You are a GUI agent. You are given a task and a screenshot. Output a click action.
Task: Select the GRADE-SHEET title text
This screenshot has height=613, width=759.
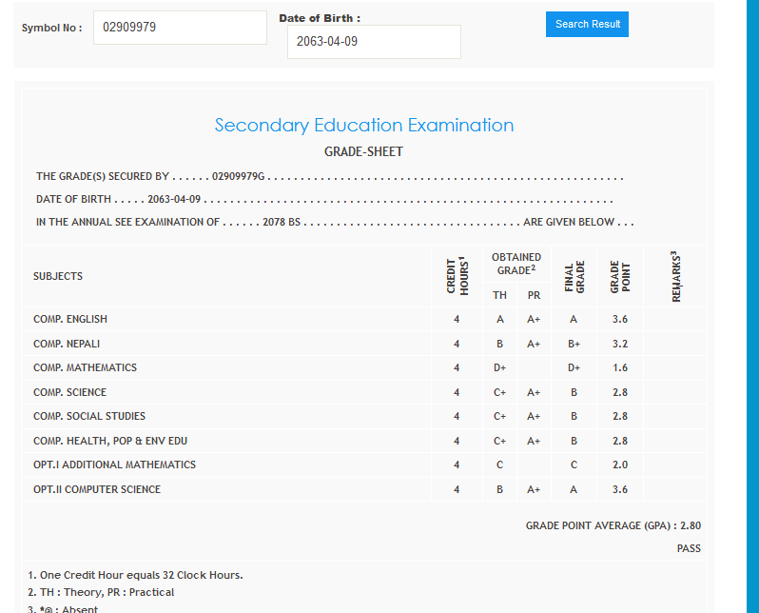click(363, 152)
